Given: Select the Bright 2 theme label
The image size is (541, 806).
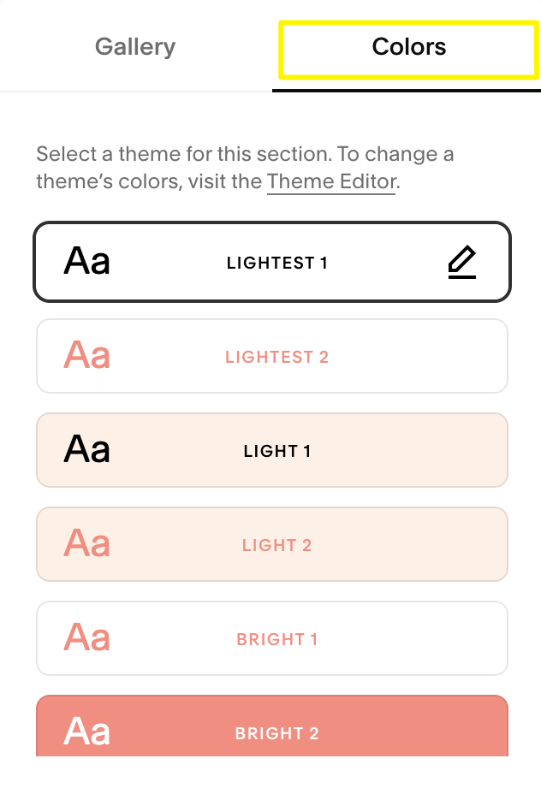Looking at the screenshot, I should click(276, 734).
